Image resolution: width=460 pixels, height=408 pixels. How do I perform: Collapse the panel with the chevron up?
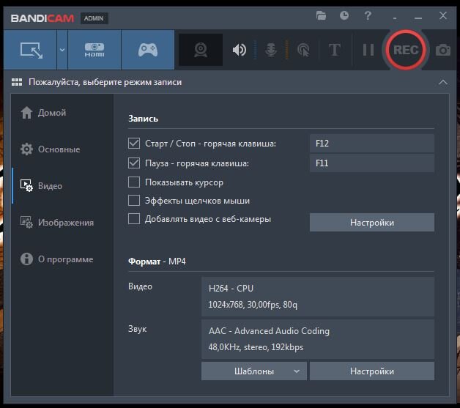(x=443, y=82)
